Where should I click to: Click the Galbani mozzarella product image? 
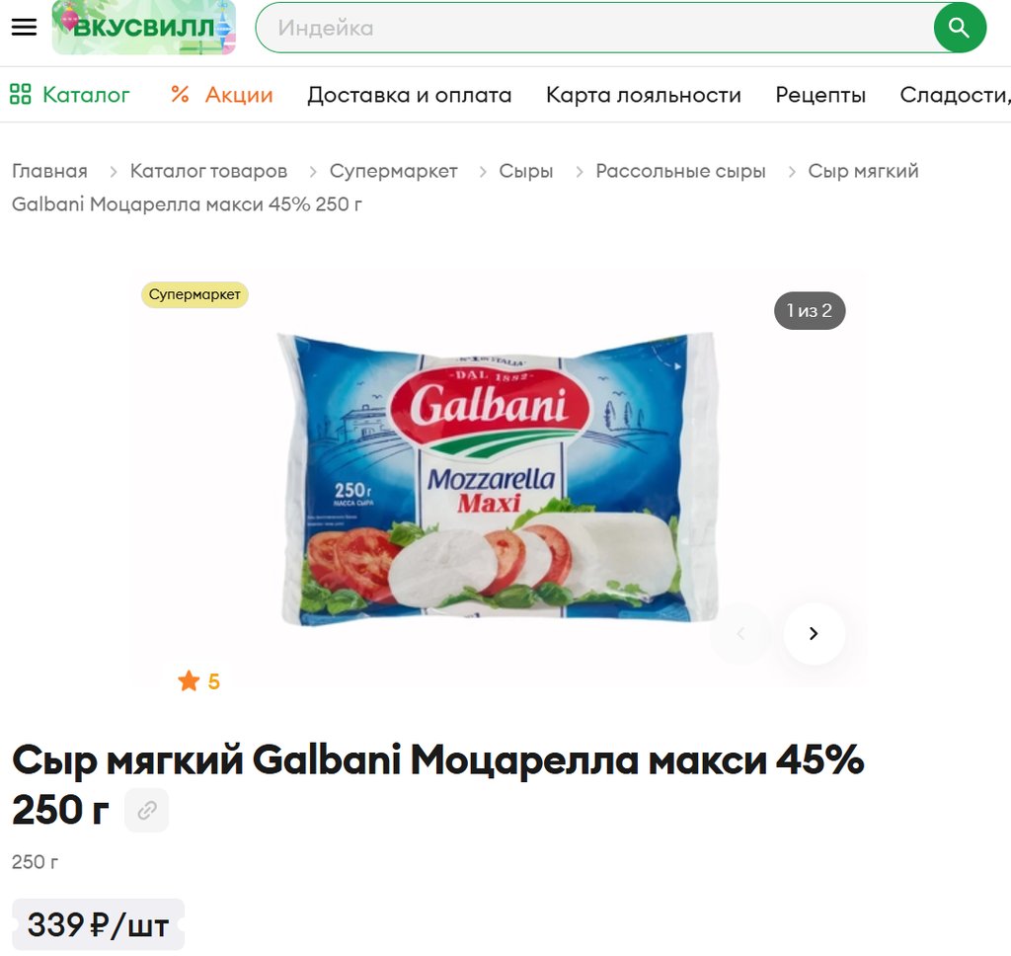point(498,479)
